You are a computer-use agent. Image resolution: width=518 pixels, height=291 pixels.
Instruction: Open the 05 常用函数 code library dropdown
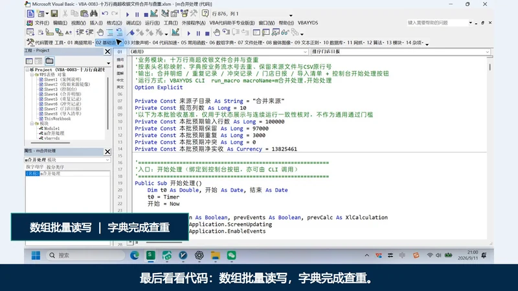(194, 43)
